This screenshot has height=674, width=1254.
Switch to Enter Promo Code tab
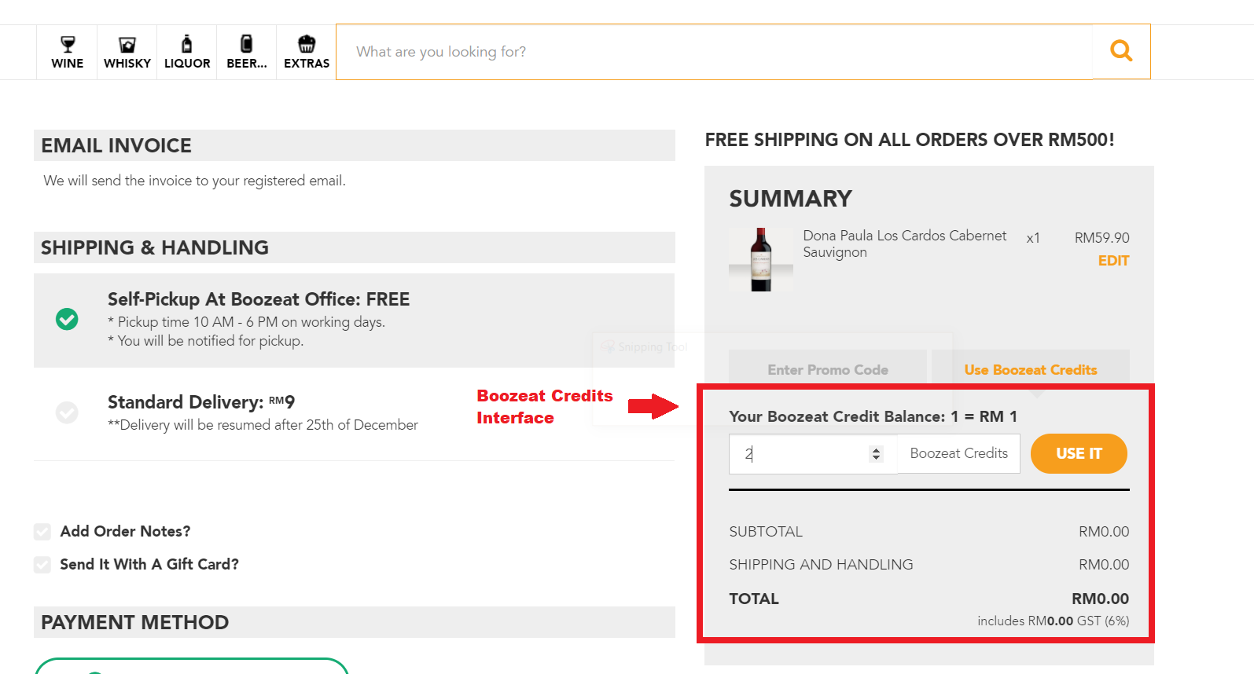click(x=828, y=369)
